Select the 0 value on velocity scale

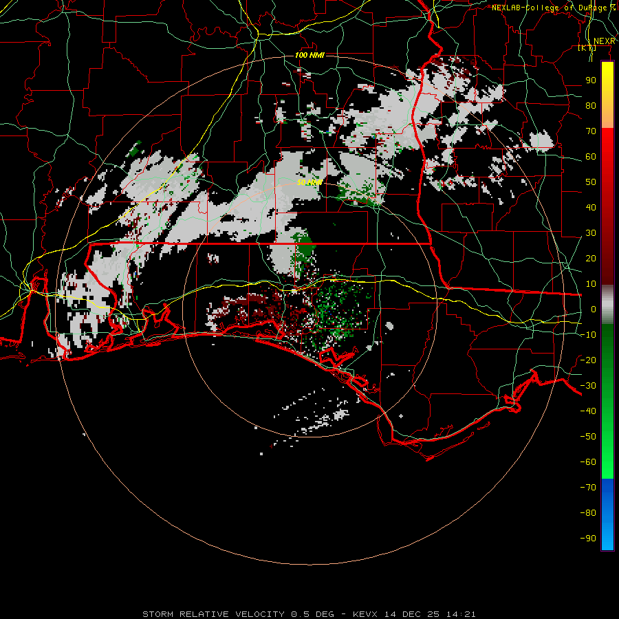coord(594,309)
